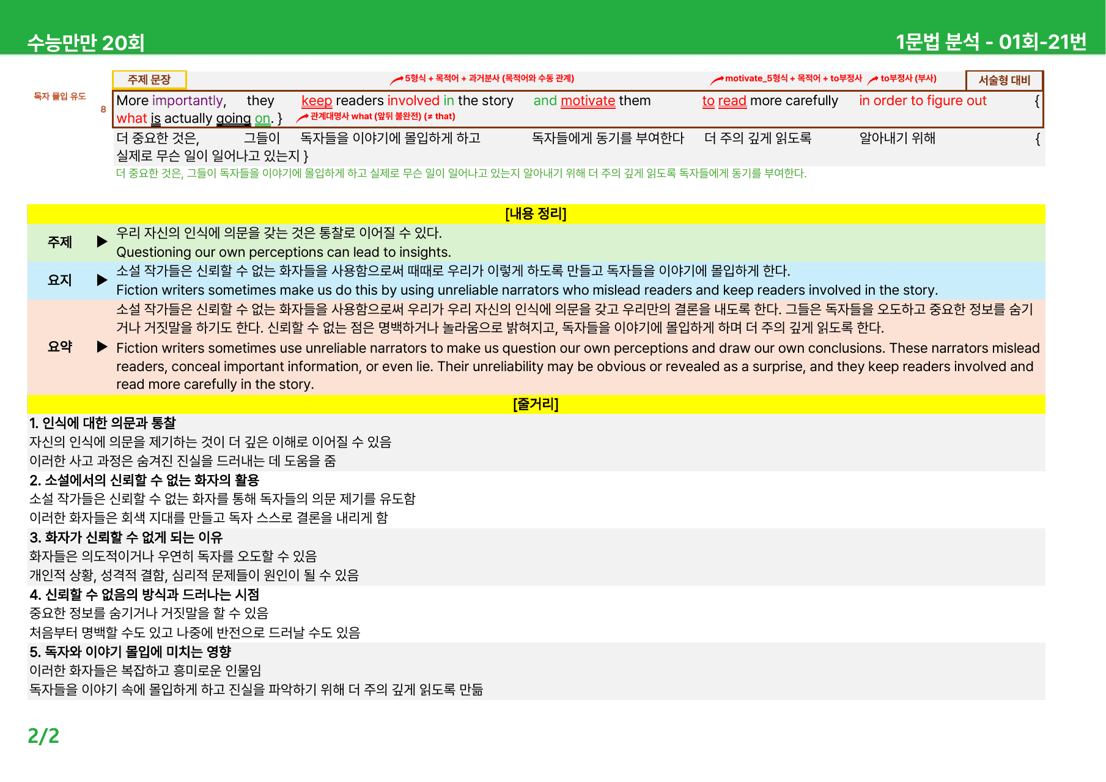Click the line '이러한 화자들은 복잡하고 흥미로운 인물임'

(x=146, y=671)
